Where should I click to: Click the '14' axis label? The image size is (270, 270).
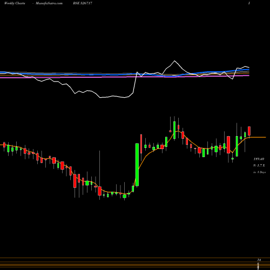(259, 260)
